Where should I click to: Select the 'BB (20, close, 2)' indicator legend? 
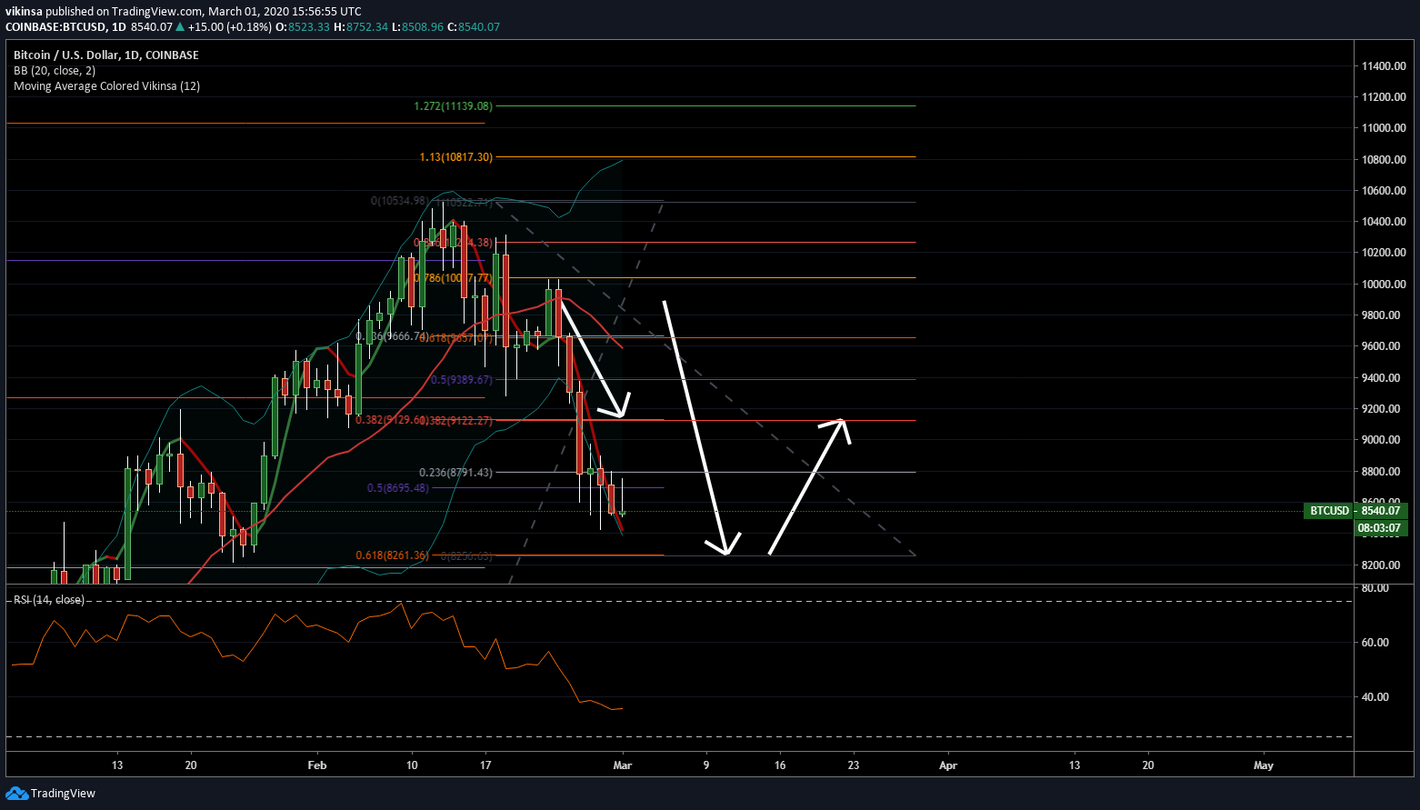point(55,71)
